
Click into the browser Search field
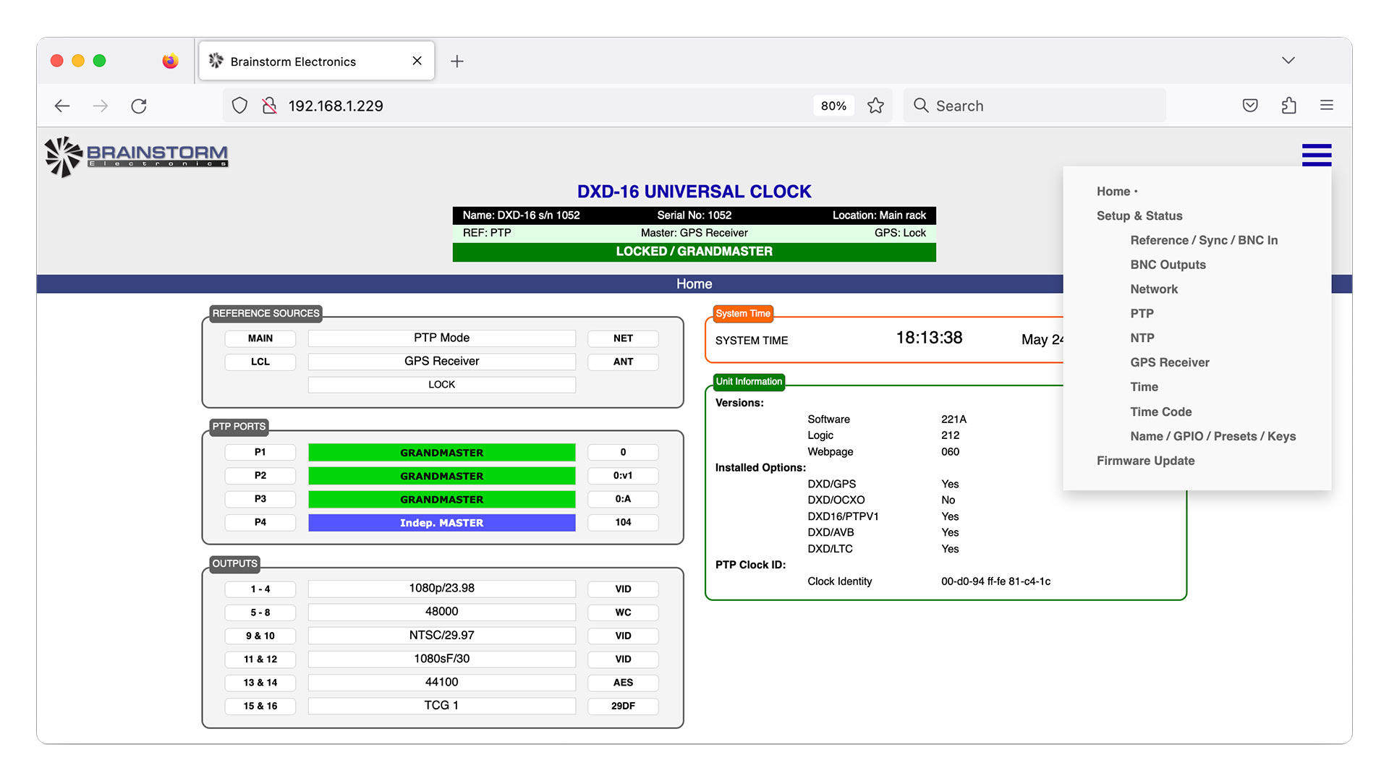(1035, 106)
